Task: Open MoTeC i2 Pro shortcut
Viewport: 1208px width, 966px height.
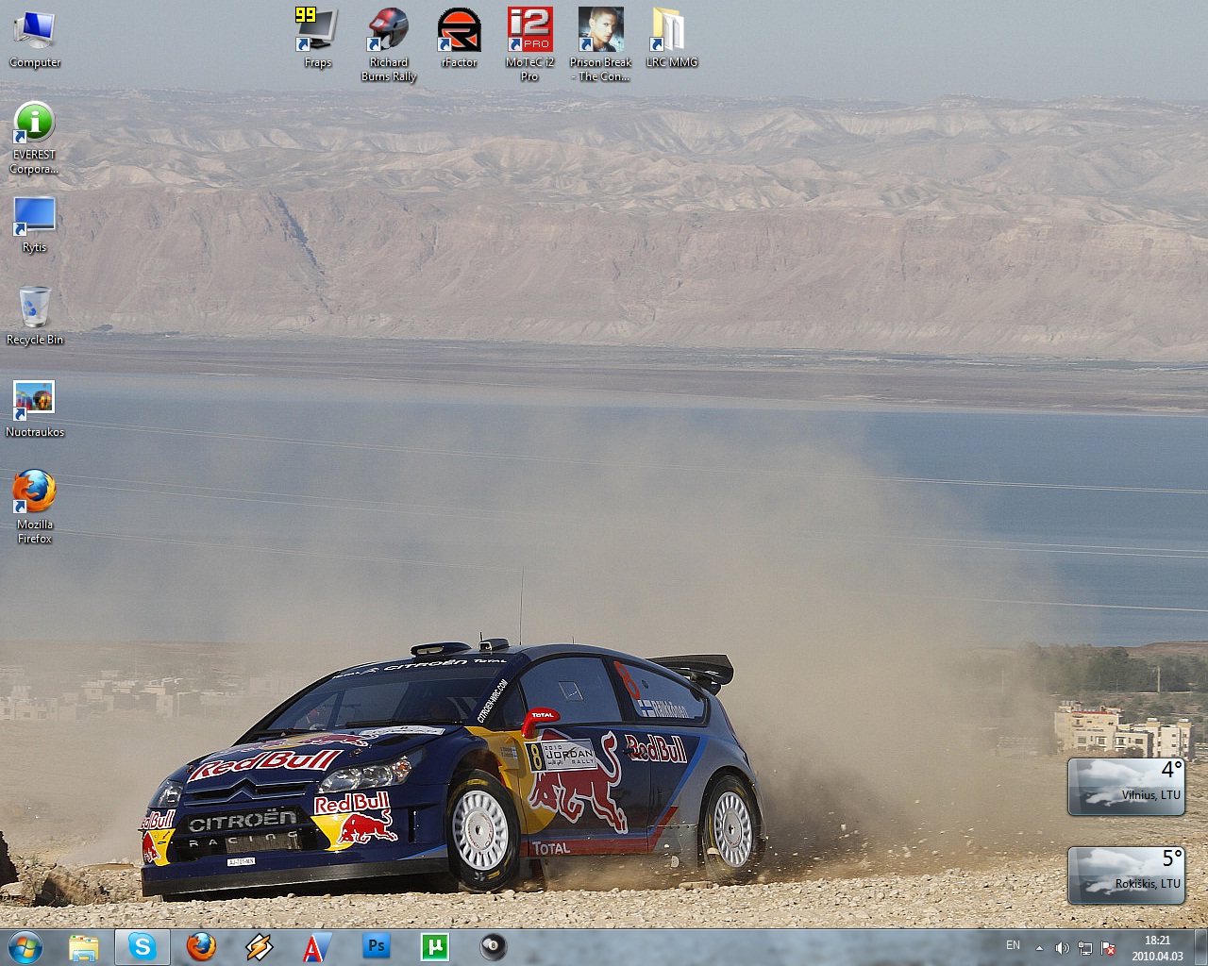Action: 529,44
